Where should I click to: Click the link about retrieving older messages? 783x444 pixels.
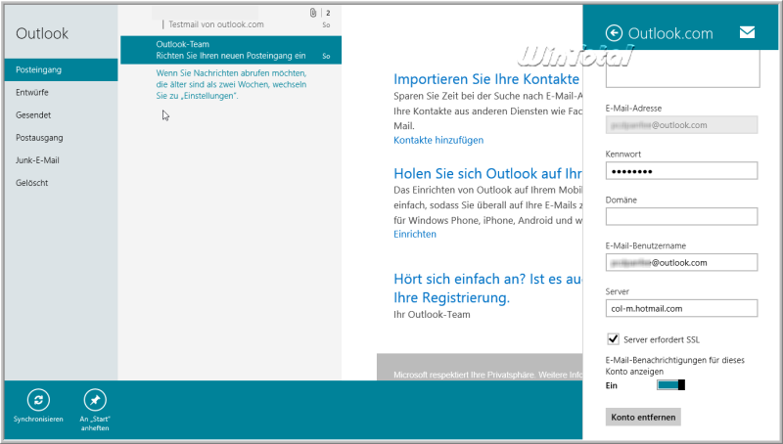(x=231, y=84)
